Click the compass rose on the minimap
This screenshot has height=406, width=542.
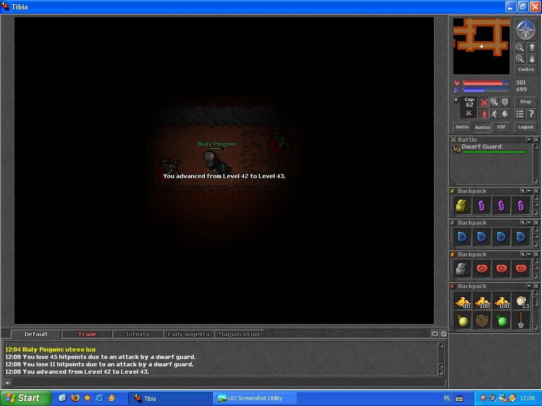click(x=526, y=30)
